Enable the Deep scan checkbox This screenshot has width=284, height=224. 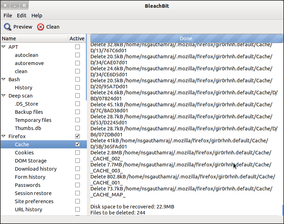tap(77, 95)
